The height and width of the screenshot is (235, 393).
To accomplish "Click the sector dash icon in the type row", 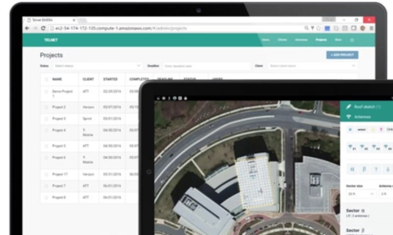I will [362, 129].
